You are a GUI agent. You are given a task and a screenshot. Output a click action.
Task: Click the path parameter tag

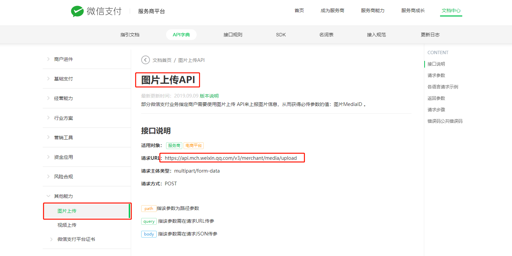tap(149, 209)
